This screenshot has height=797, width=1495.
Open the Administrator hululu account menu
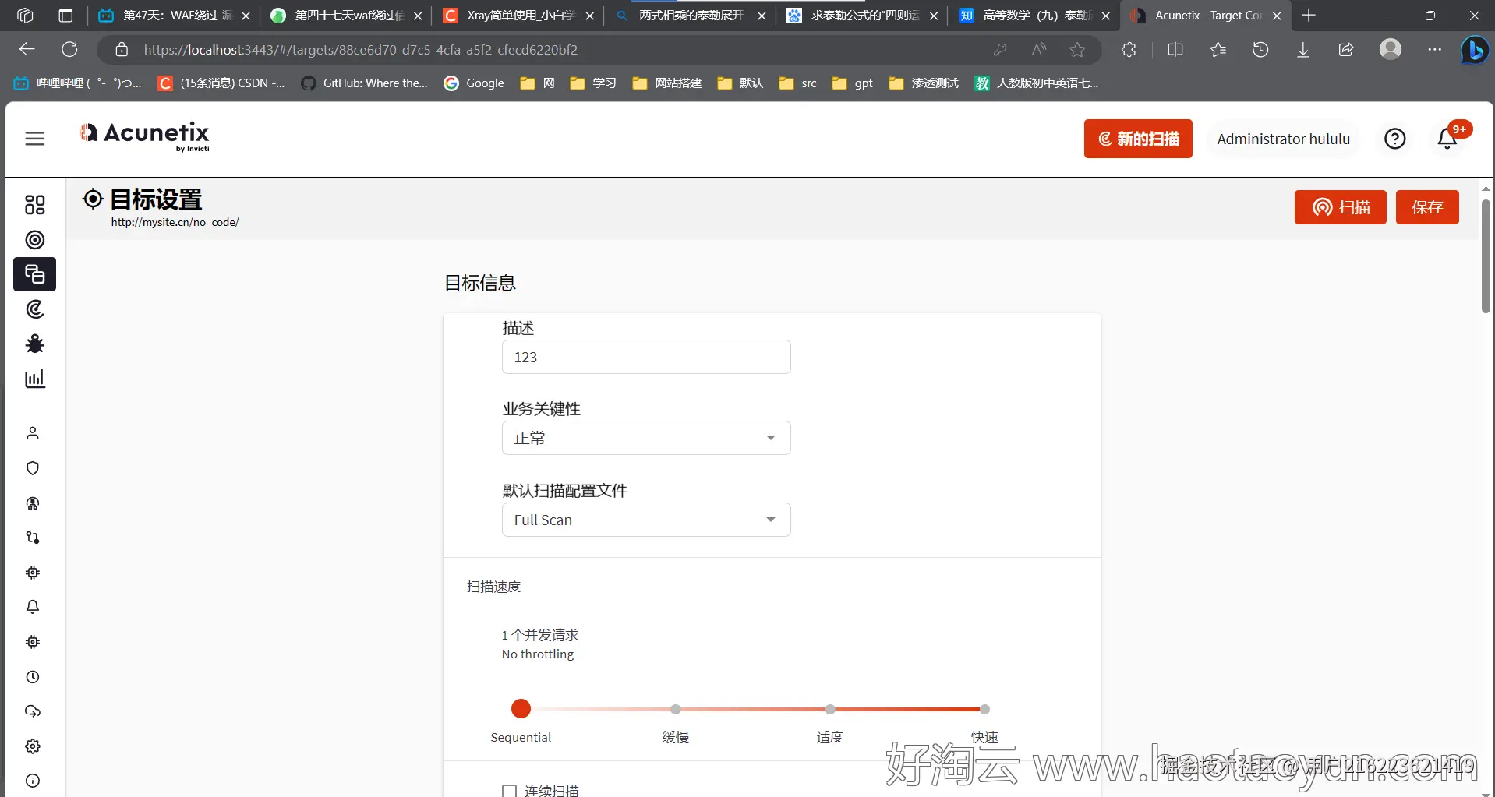click(1283, 139)
